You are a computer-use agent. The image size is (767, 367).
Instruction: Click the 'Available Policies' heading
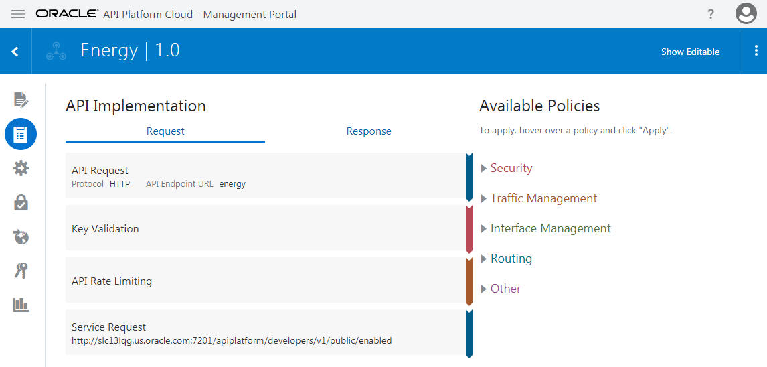point(539,106)
